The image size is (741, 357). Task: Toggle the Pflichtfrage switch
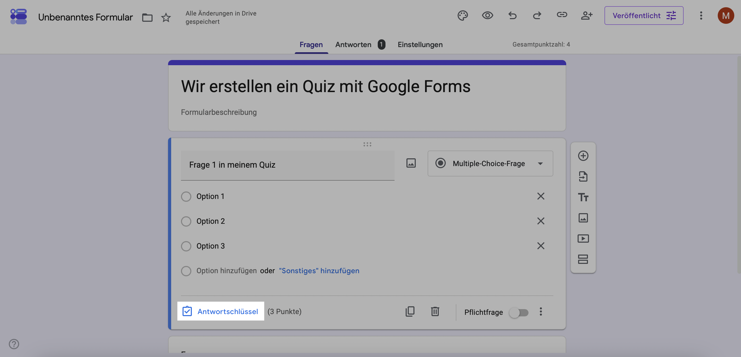point(519,313)
